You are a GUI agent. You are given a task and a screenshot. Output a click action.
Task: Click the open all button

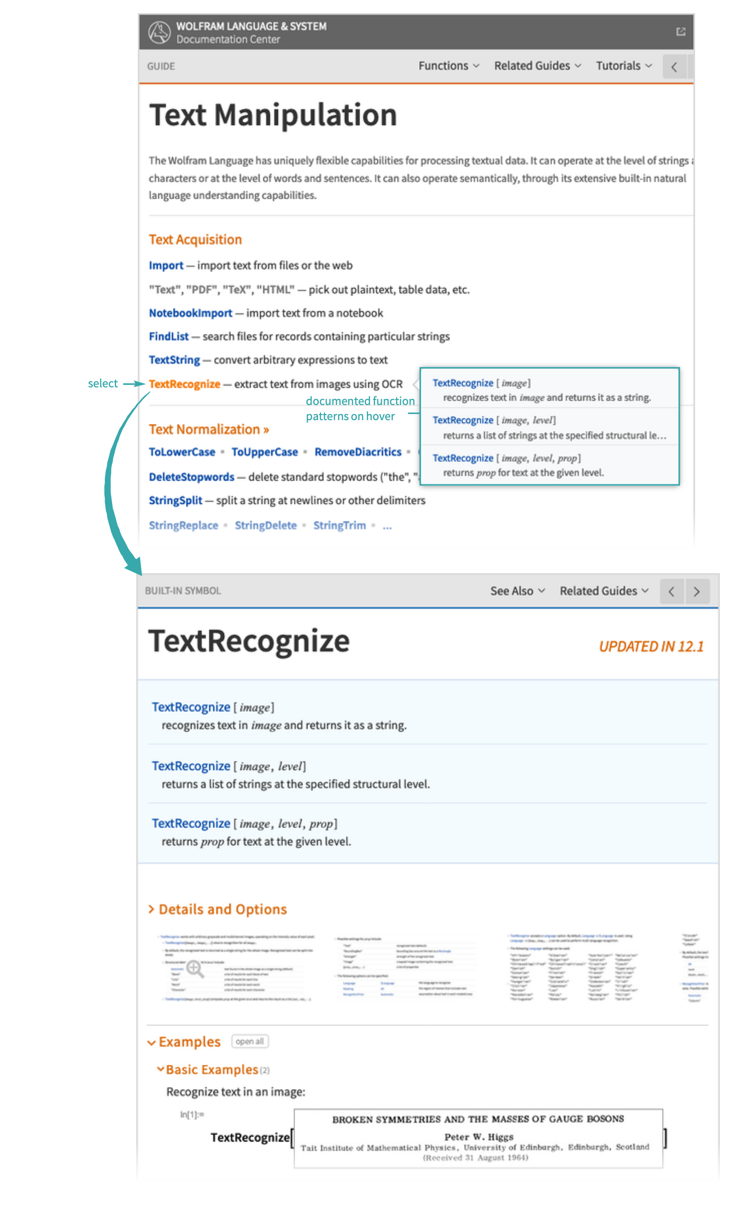[x=250, y=1042]
